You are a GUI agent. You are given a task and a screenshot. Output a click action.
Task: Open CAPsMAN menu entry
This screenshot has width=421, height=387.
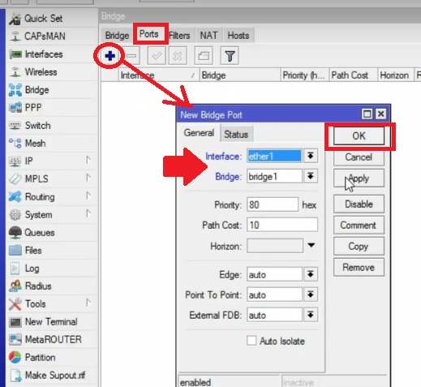(51, 37)
